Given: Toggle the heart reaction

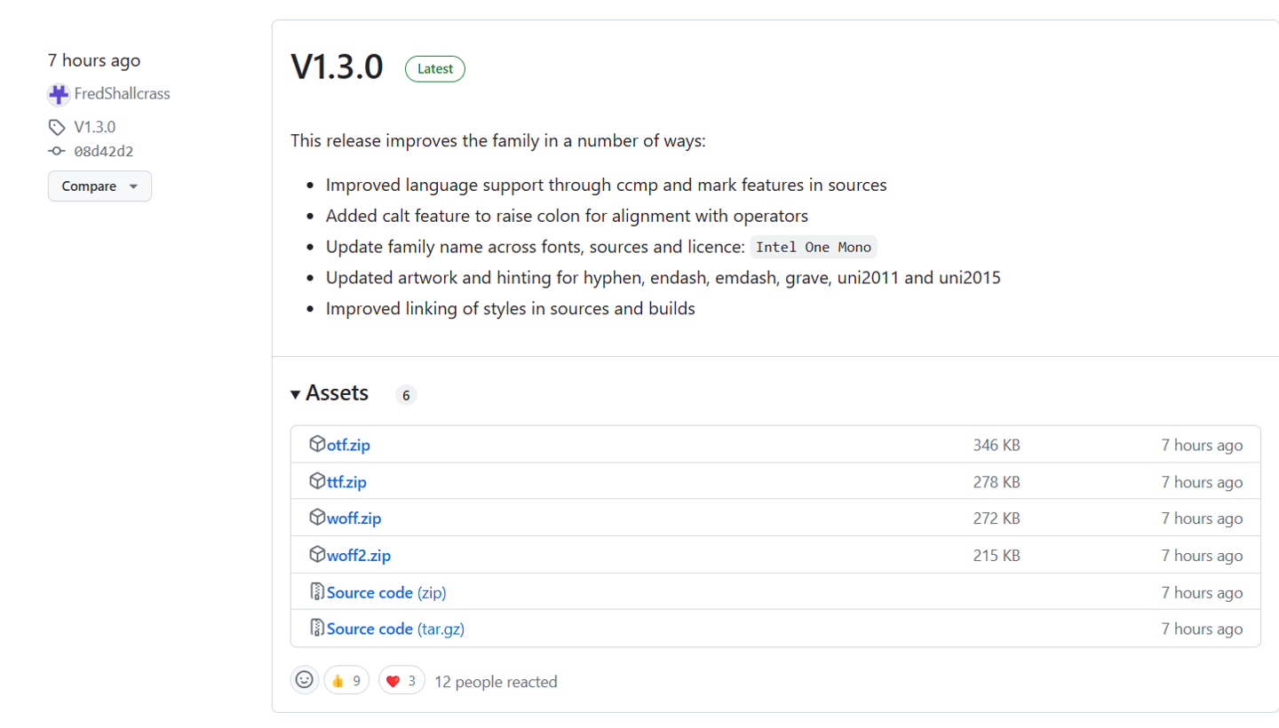Looking at the screenshot, I should pyautogui.click(x=401, y=680).
